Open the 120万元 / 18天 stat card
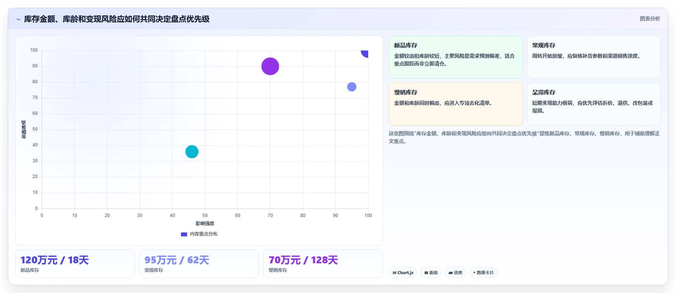 75,264
